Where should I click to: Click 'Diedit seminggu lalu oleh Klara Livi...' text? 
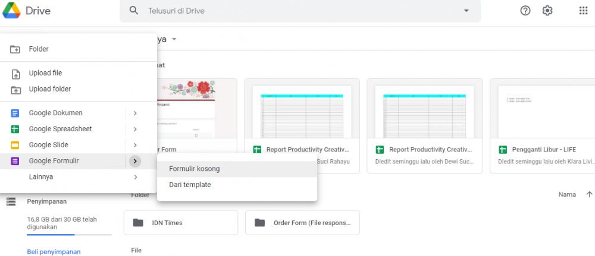[x=546, y=162]
